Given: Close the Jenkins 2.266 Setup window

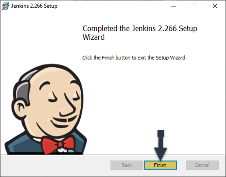Looking at the screenshot, I should (x=215, y=6).
